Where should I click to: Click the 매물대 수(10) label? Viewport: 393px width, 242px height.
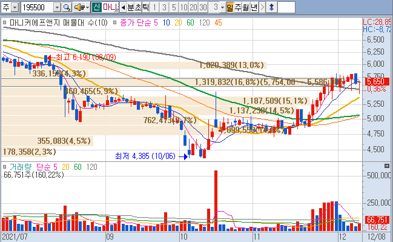pos(85,23)
